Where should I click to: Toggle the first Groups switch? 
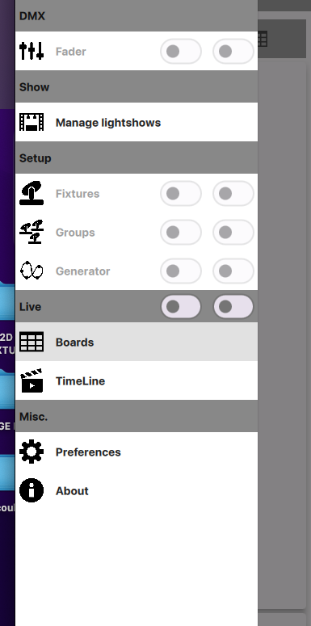(181, 232)
